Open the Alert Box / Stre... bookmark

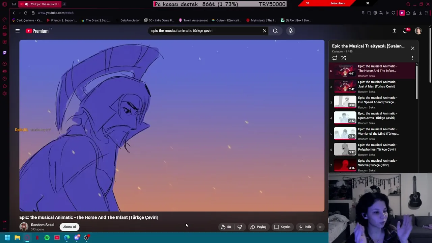coord(296,20)
